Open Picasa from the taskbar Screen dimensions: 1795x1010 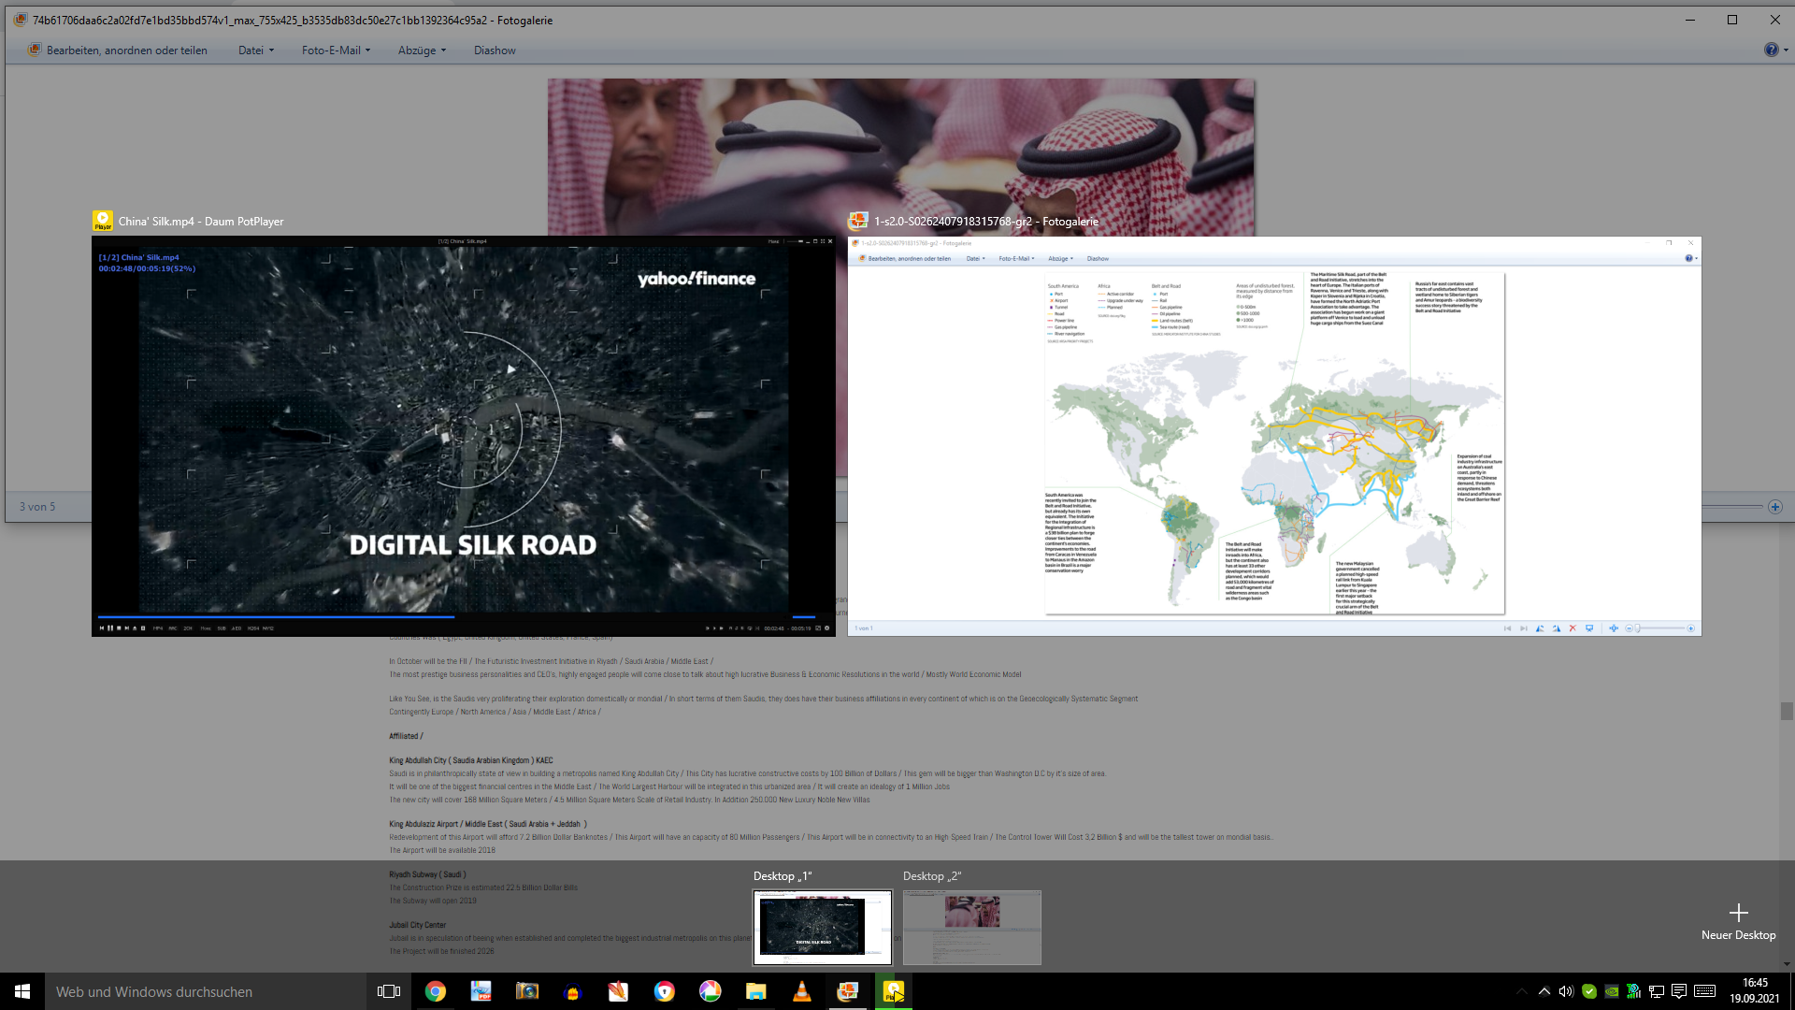point(710,991)
